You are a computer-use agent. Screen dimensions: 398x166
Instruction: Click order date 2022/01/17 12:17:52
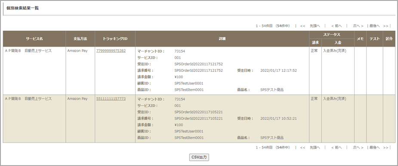pos(278,71)
